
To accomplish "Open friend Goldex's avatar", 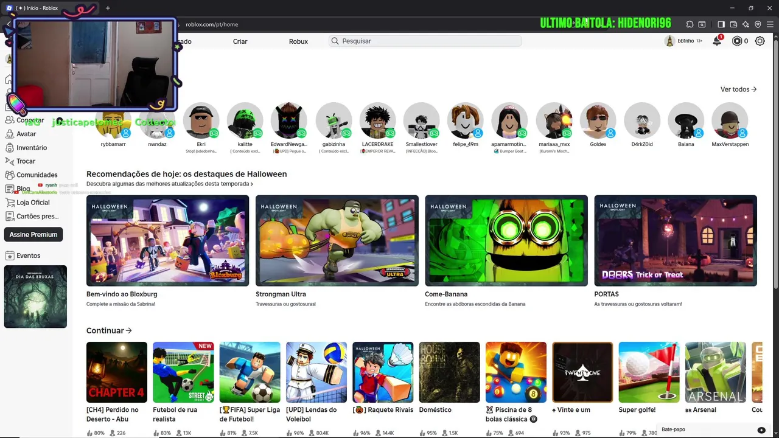I will (x=598, y=120).
